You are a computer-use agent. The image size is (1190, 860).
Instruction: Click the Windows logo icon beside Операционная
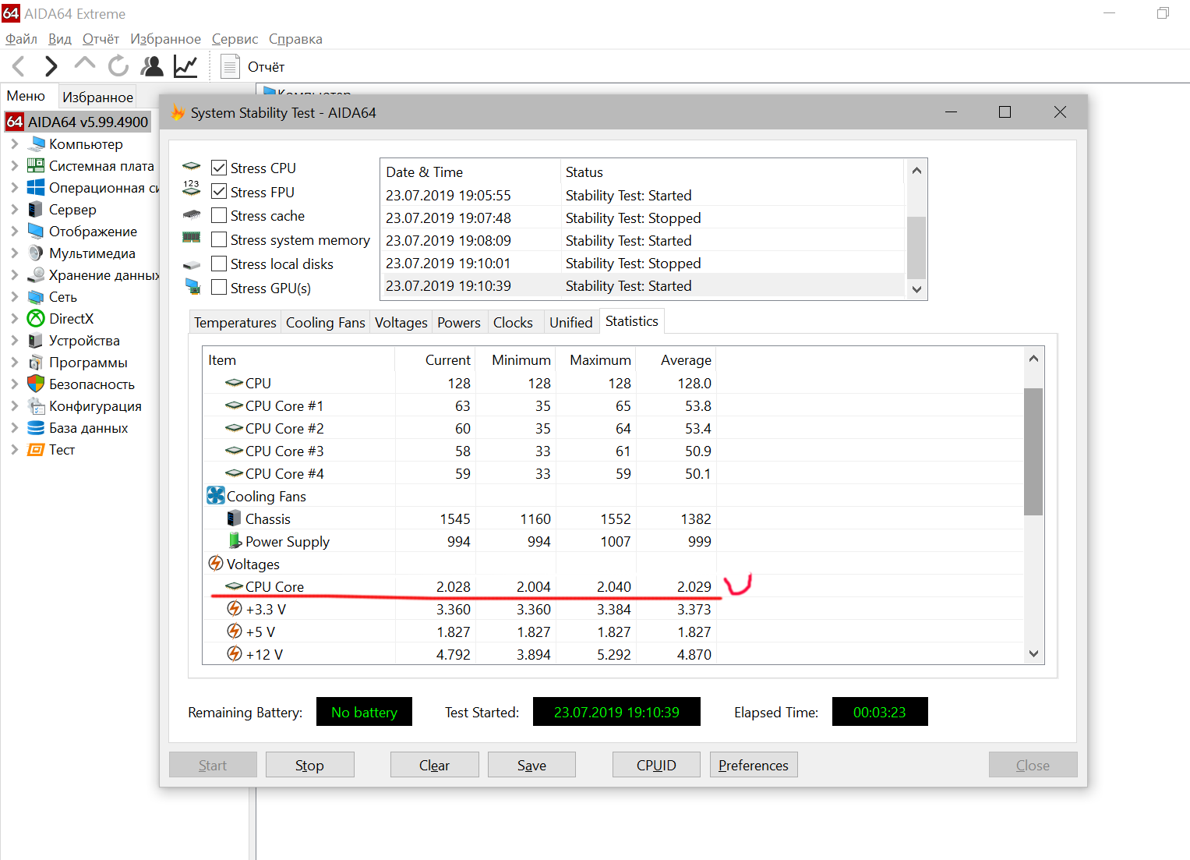tap(36, 187)
